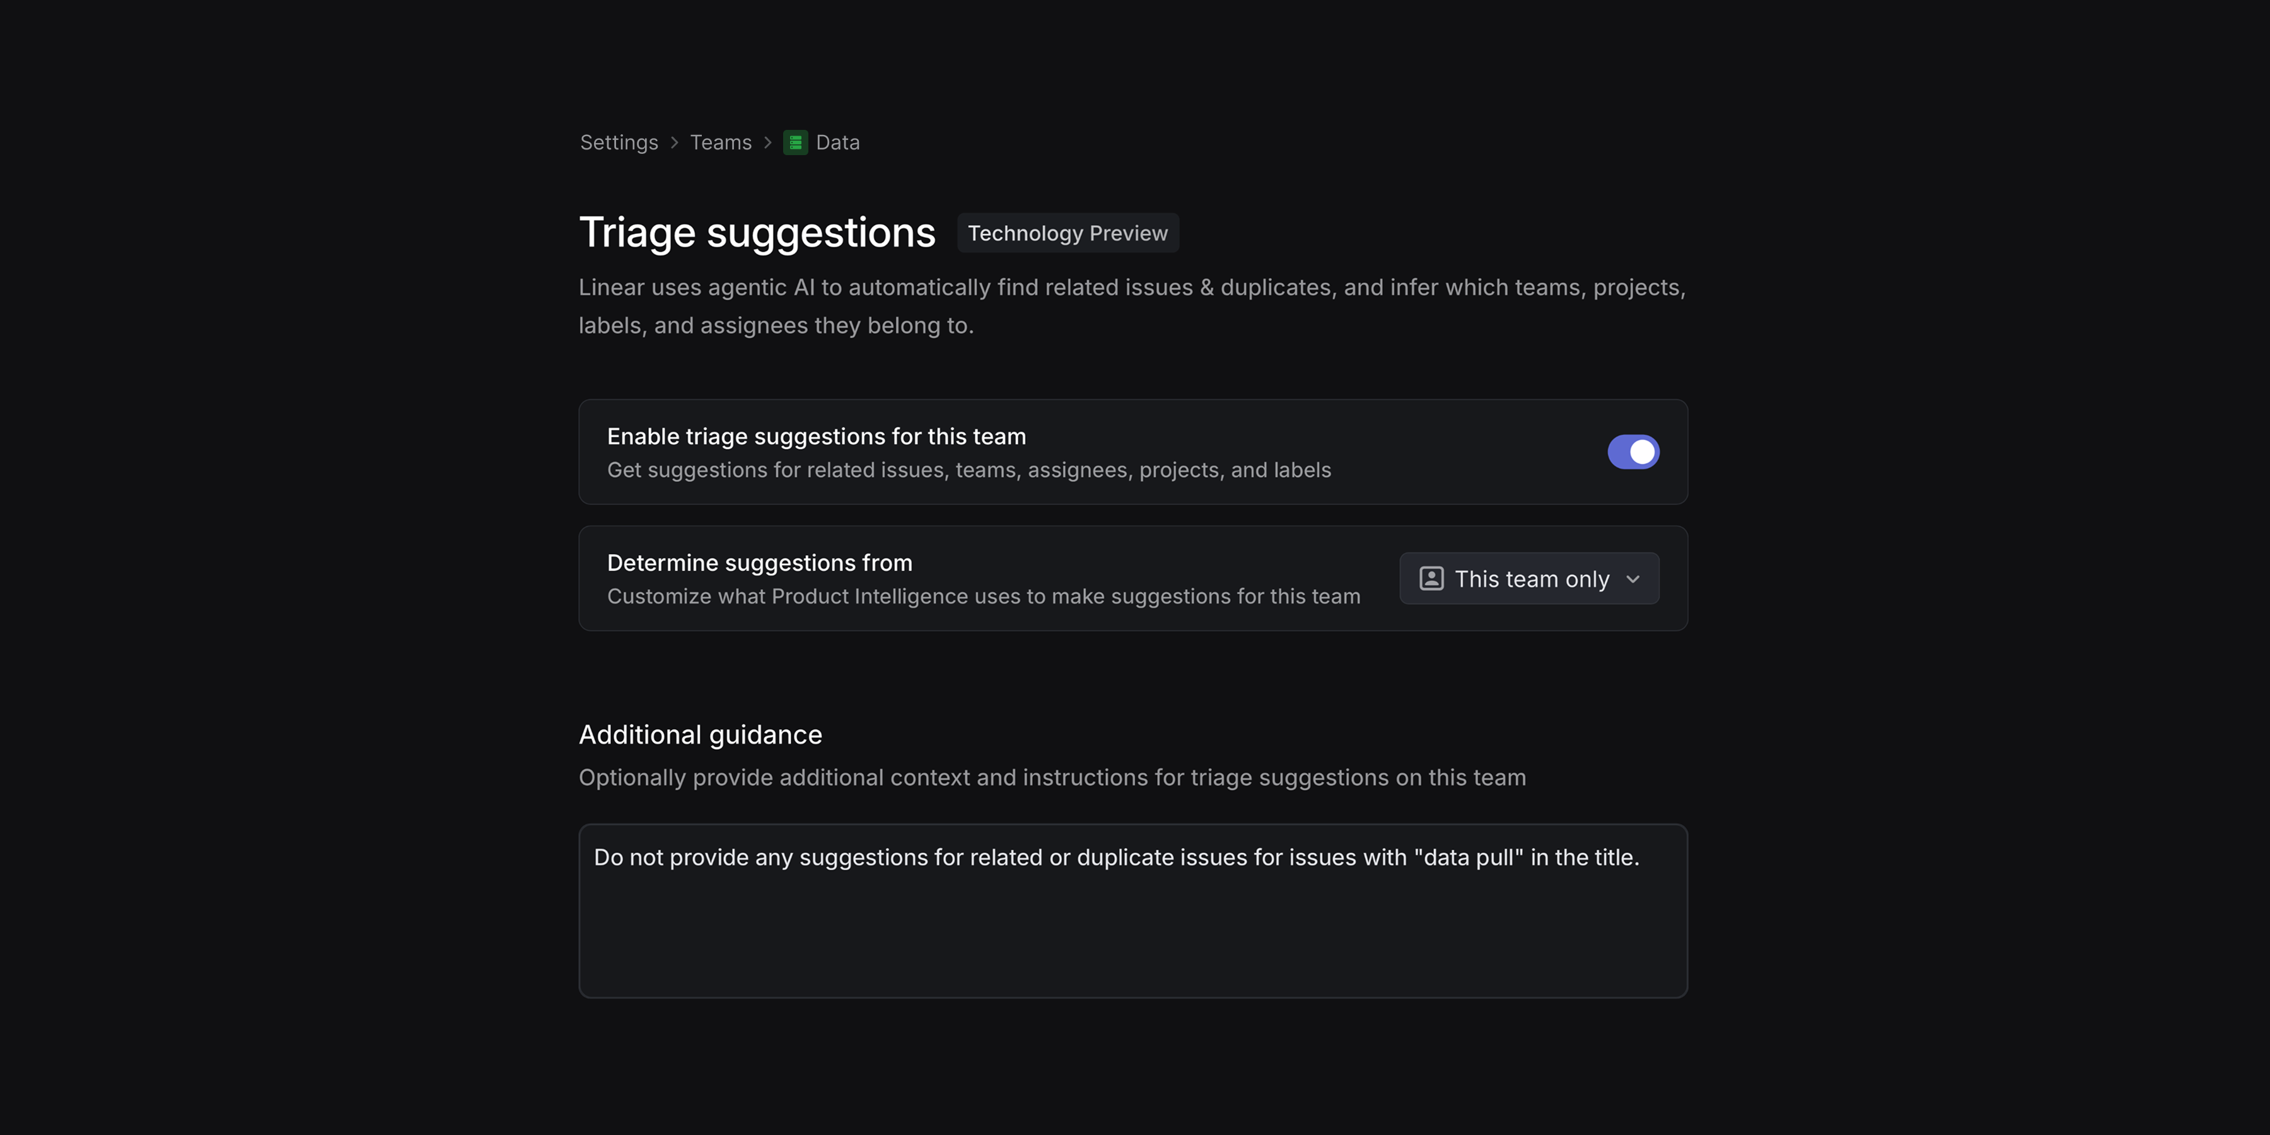Click the Technology Preview badge
2270x1135 pixels.
[1068, 233]
